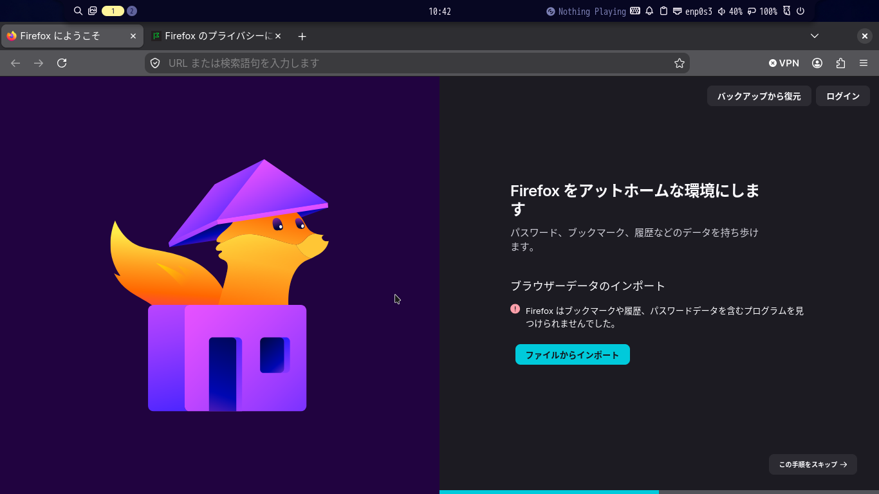Image resolution: width=879 pixels, height=494 pixels.
Task: Close the 'Firefox にようこそ' tab
Action: tap(133, 36)
